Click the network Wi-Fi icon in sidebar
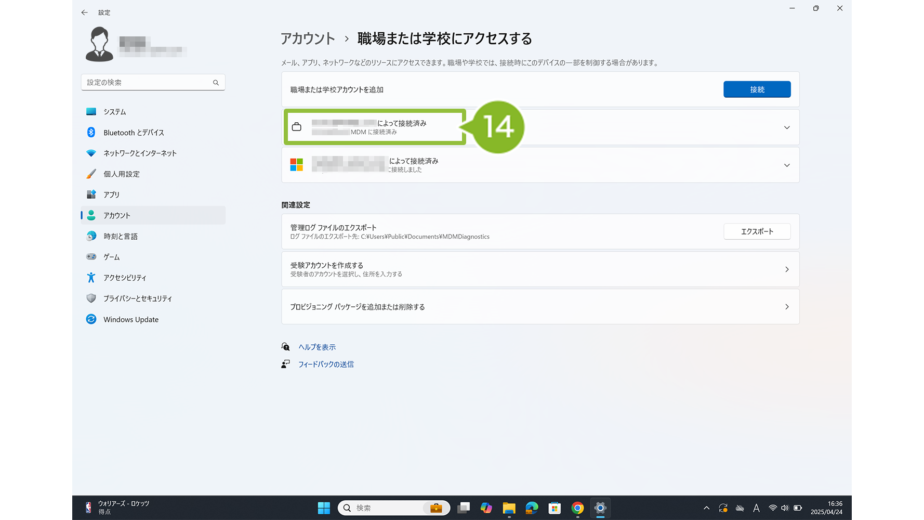 [91, 153]
